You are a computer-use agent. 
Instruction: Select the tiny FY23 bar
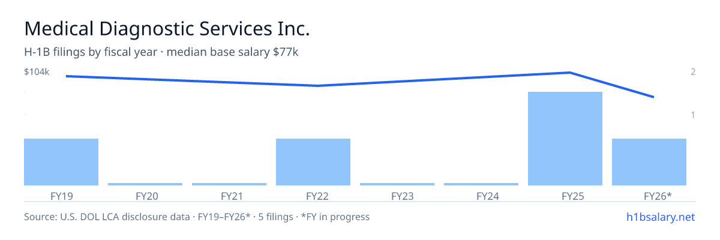[397, 184]
